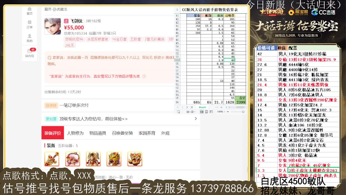Select the Sheet1 tab
This screenshot has height=195, width=346.
(202, 107)
